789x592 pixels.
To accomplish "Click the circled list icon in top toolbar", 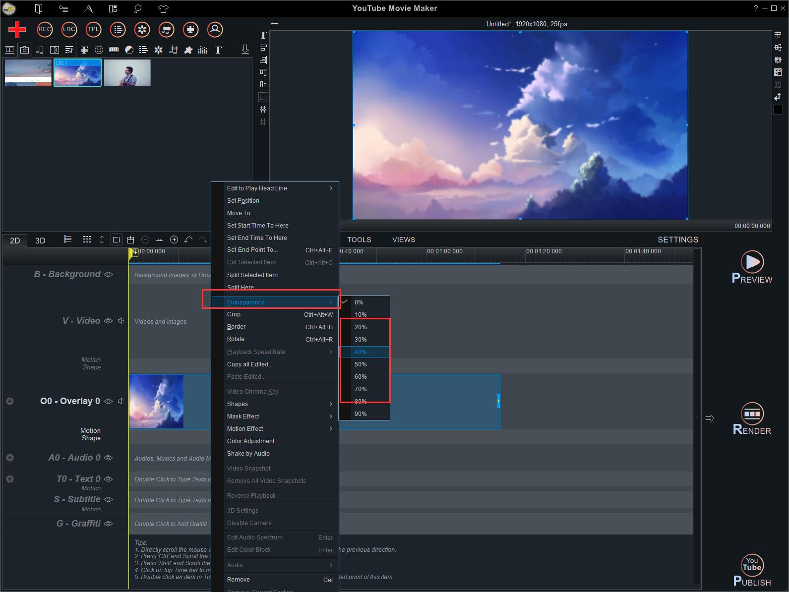I will coord(118,29).
